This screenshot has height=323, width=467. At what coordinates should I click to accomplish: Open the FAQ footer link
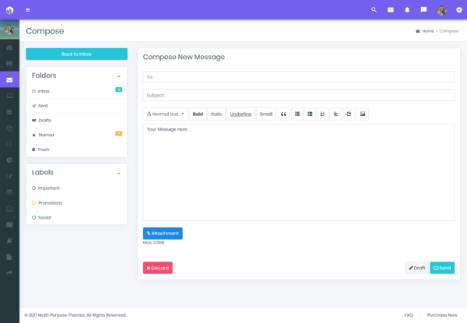pyautogui.click(x=409, y=315)
